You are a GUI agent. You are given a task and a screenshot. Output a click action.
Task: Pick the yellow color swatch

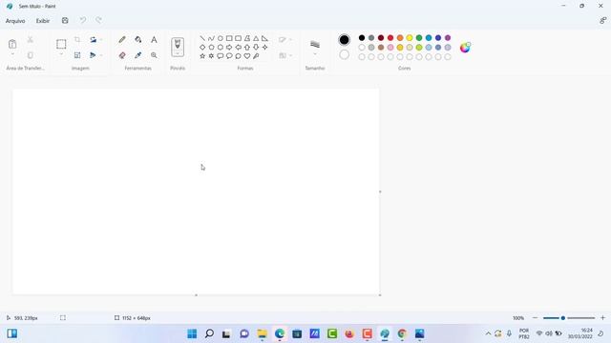point(410,38)
